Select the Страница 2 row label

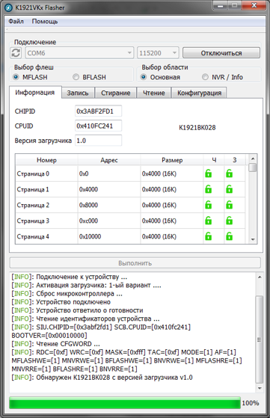(33, 205)
